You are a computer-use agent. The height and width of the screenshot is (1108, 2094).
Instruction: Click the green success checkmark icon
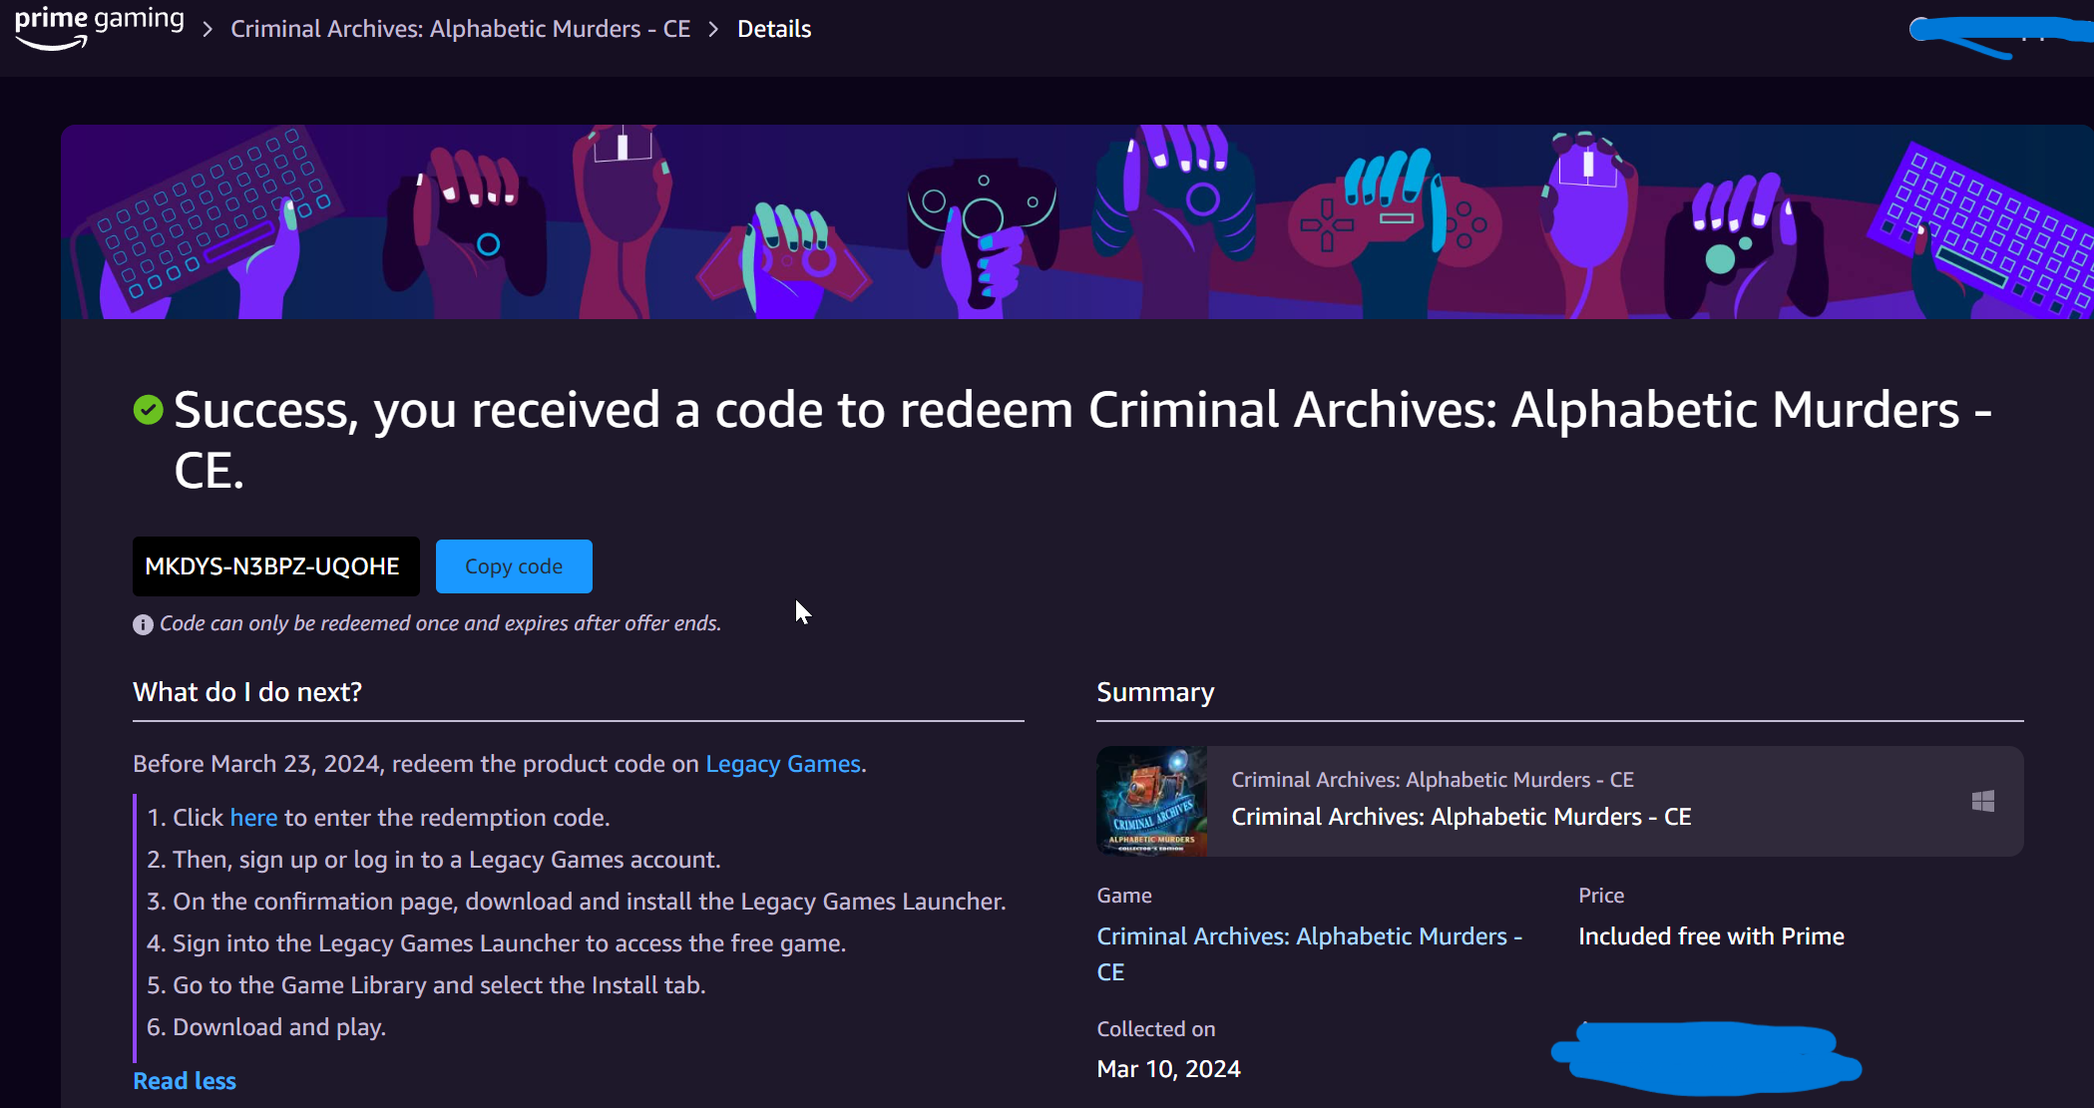coord(148,409)
